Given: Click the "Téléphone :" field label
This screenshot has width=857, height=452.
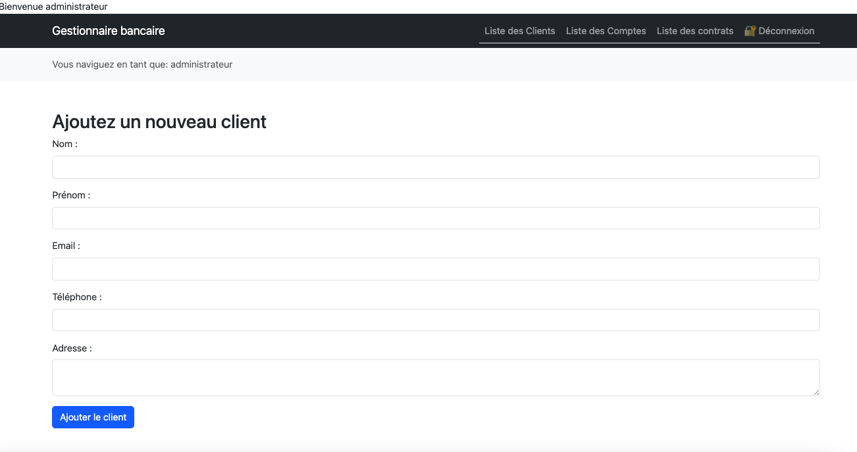Looking at the screenshot, I should pyautogui.click(x=77, y=297).
